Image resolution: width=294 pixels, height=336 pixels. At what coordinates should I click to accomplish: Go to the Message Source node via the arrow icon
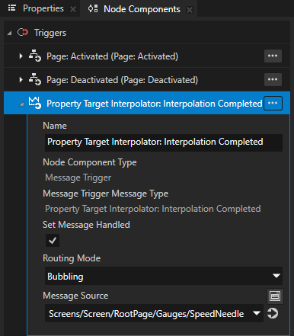click(273, 313)
